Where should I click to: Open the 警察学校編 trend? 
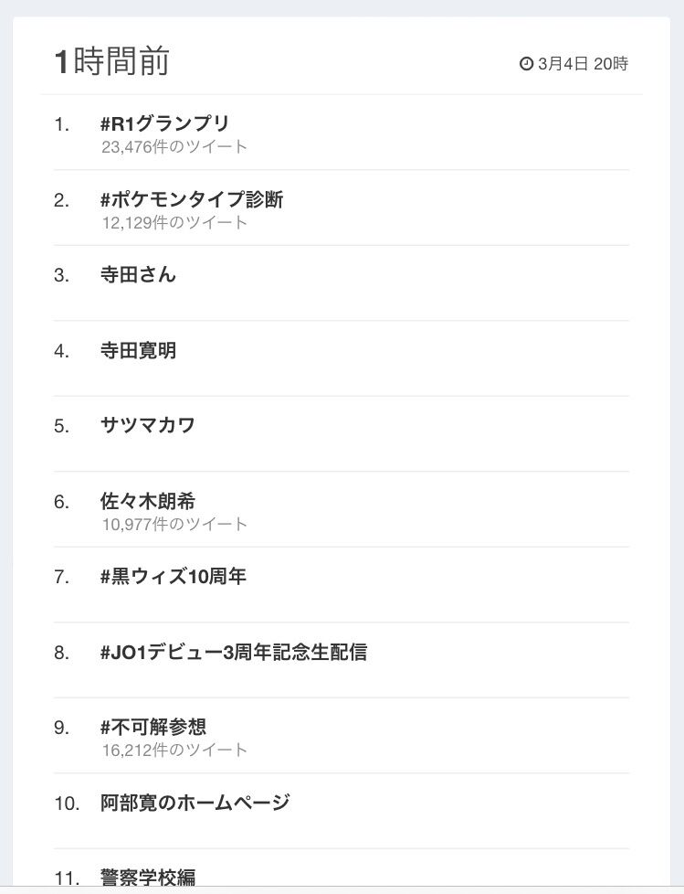(x=148, y=877)
